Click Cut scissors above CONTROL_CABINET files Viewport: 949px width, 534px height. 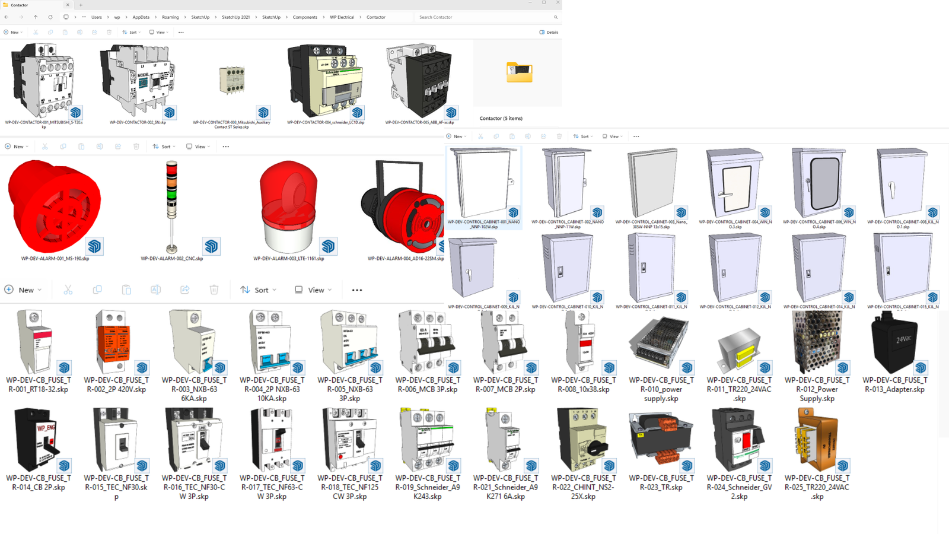480,136
